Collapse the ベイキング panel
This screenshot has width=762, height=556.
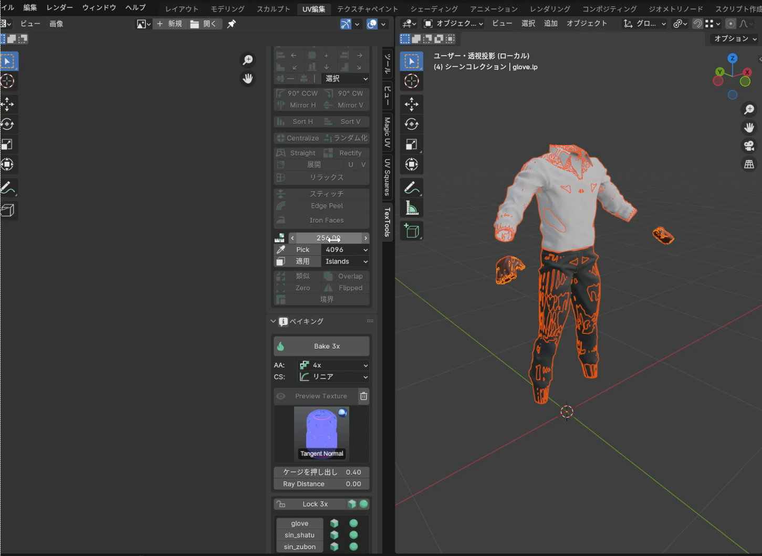click(x=273, y=321)
